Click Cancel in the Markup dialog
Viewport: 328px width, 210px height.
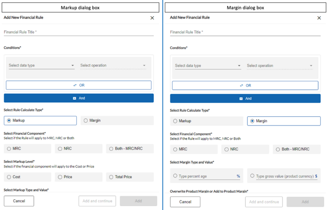tap(19, 201)
